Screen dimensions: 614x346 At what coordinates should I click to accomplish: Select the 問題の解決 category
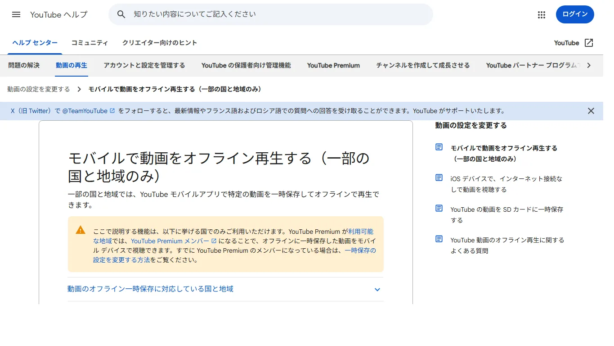point(24,65)
